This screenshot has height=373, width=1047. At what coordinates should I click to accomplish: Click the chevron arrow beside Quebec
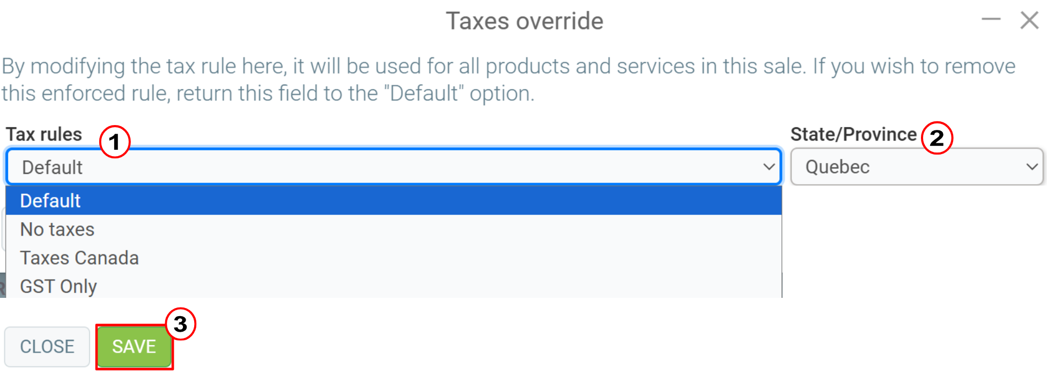1031,167
